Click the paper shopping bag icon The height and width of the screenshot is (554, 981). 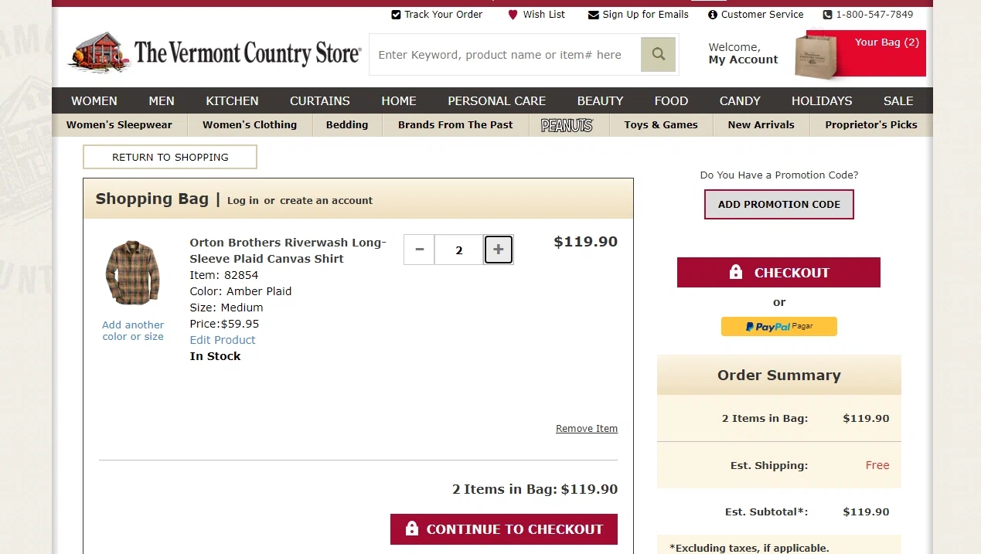click(x=816, y=55)
